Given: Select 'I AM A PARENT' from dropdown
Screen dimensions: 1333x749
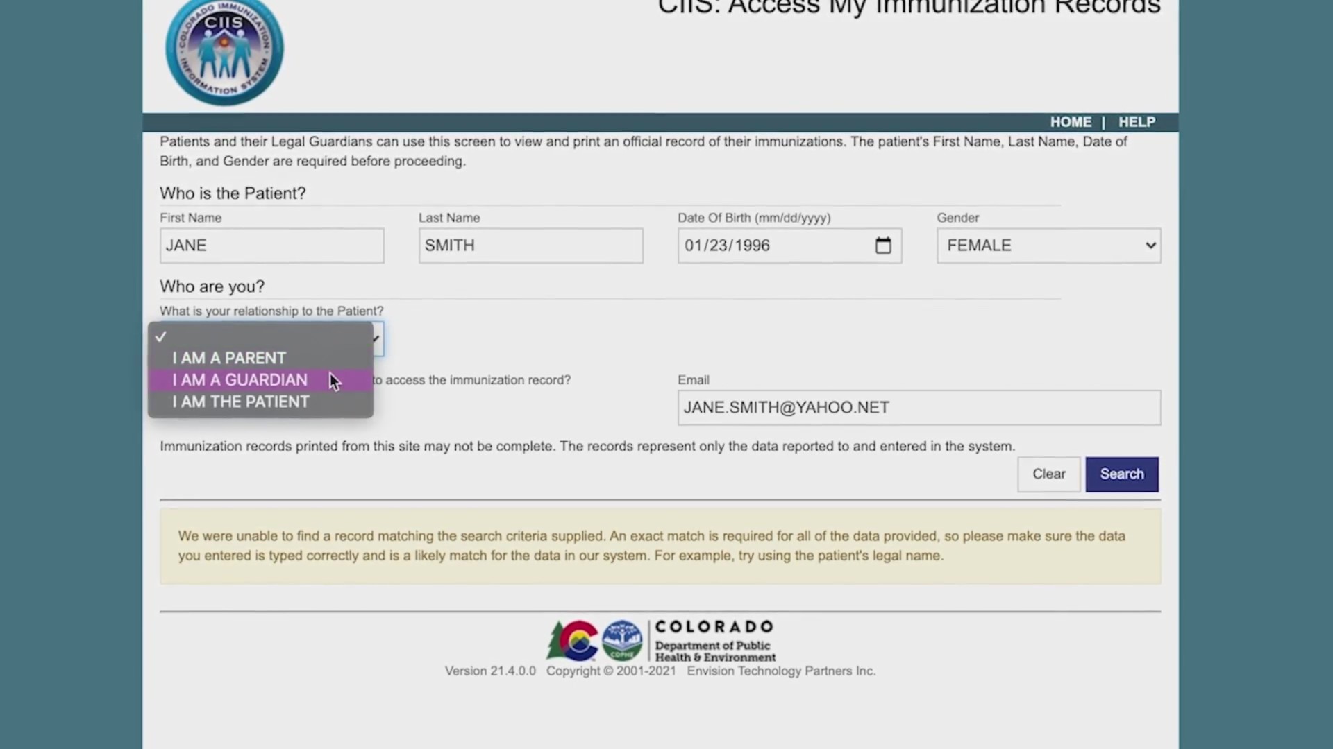Looking at the screenshot, I should pyautogui.click(x=229, y=358).
